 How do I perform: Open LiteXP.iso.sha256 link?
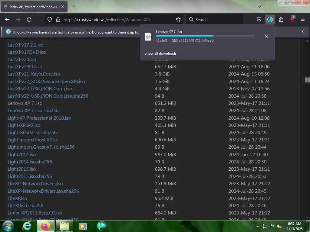[x=25, y=206]
